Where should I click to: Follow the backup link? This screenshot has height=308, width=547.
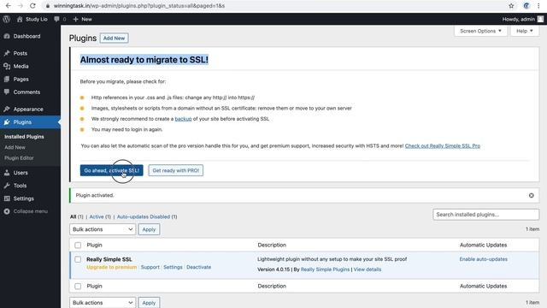183,119
